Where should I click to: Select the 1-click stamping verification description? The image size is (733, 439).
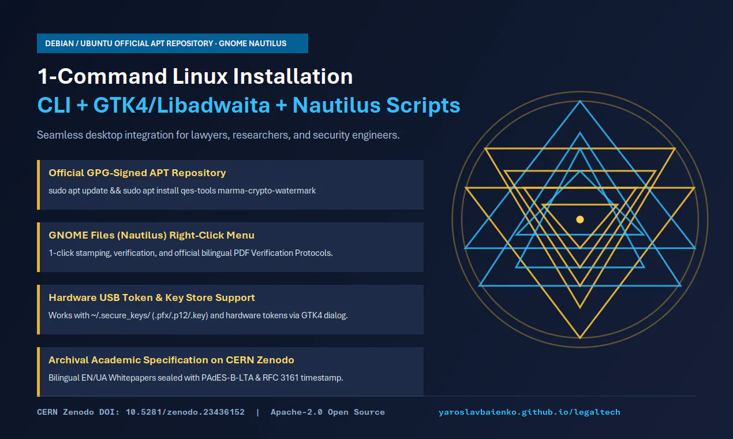click(190, 253)
